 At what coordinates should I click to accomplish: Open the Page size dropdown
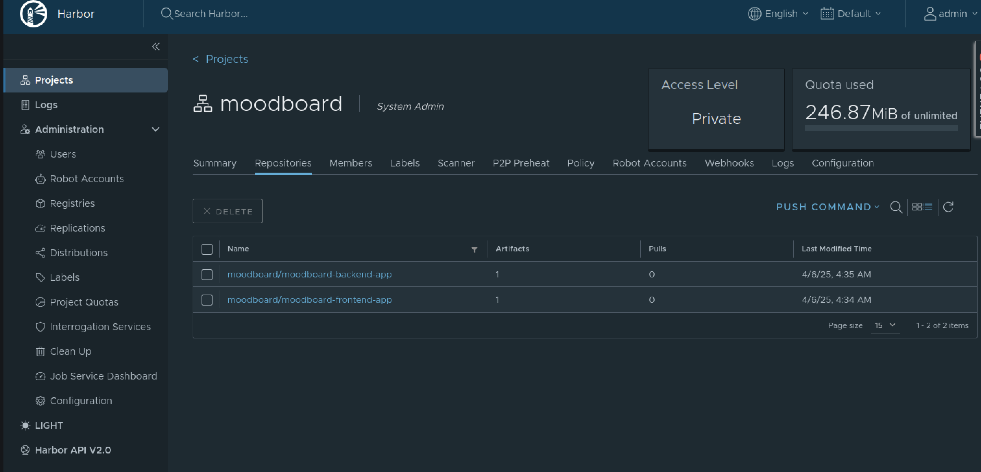coord(885,325)
